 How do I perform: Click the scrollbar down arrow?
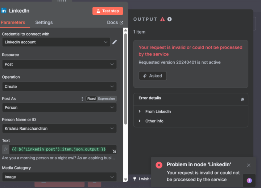pos(126,180)
